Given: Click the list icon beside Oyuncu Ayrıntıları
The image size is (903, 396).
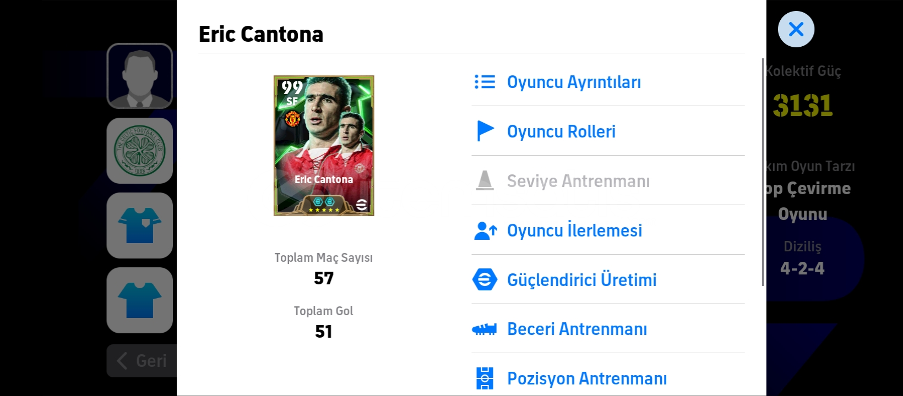Looking at the screenshot, I should 485,82.
